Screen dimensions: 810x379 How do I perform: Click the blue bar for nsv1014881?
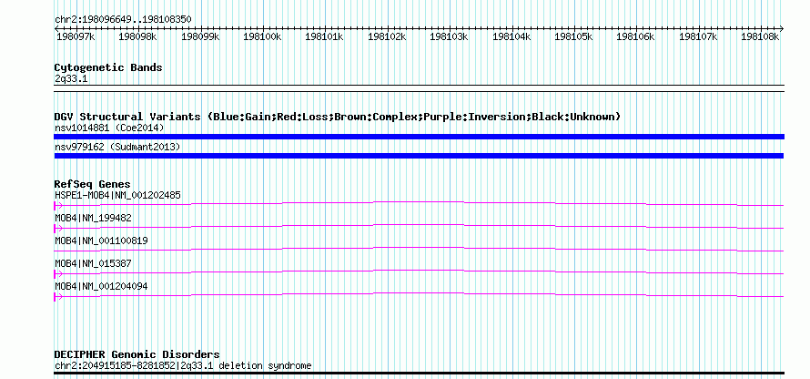[419, 137]
